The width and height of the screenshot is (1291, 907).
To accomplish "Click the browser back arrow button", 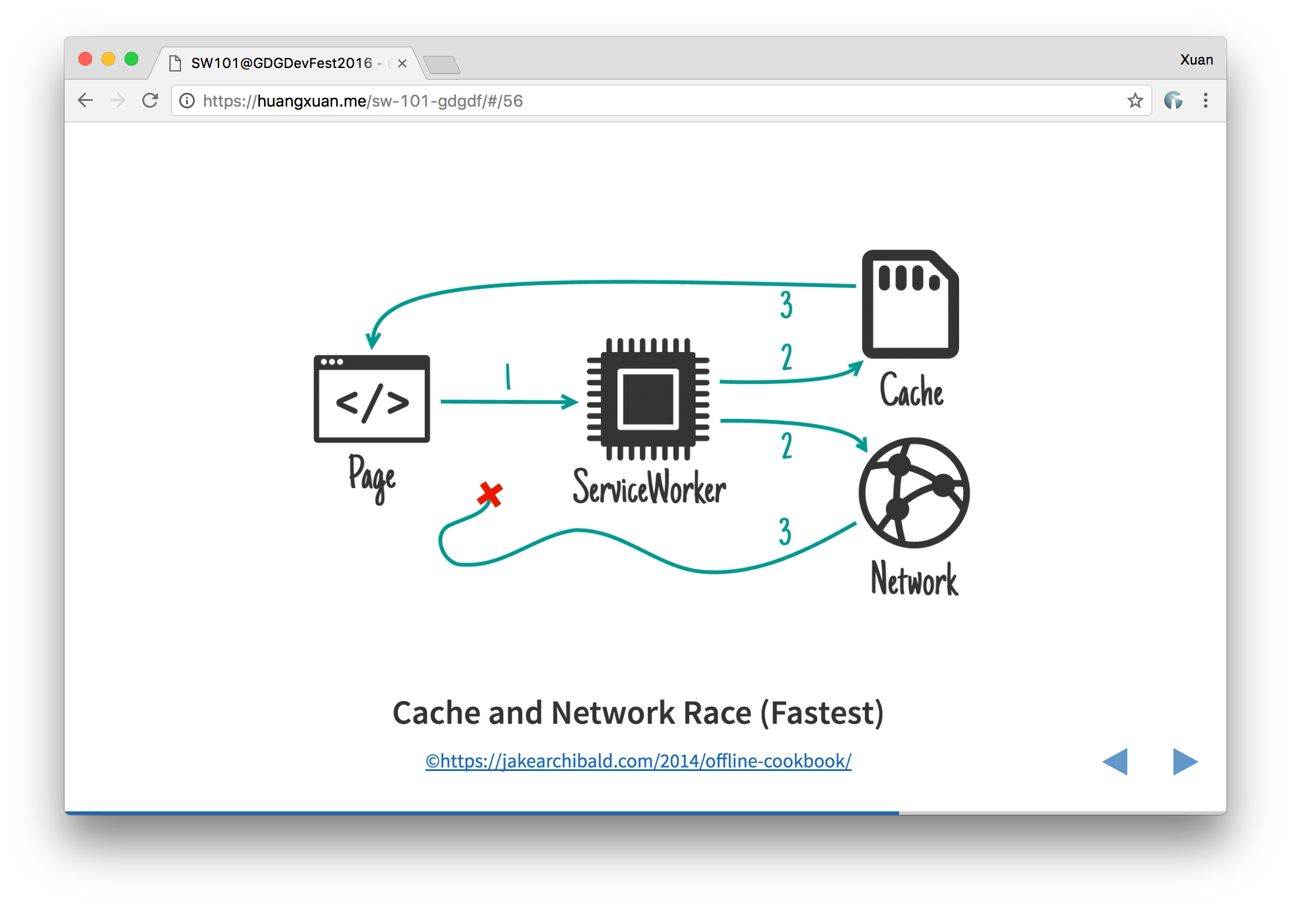I will tap(85, 100).
